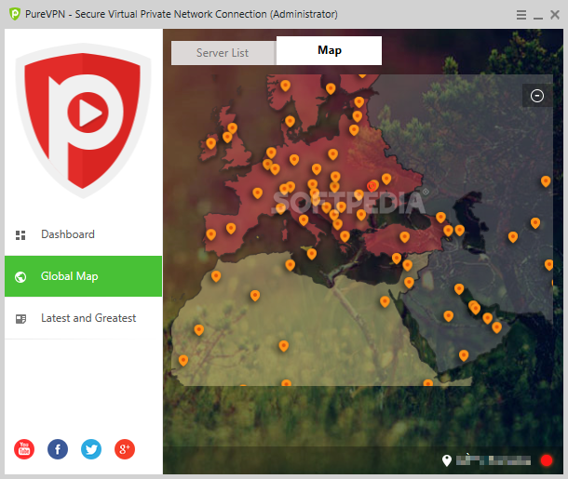Select the server pin over Norway
Screen dimensions: 568x479
click(285, 86)
